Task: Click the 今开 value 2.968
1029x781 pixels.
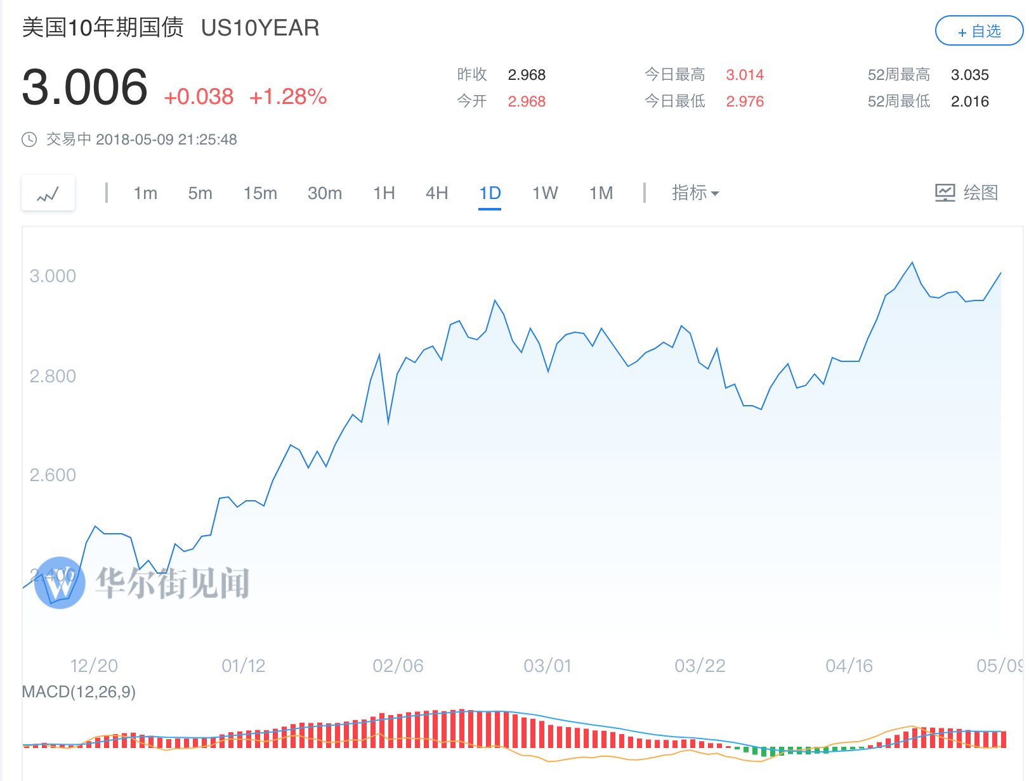Action: tap(527, 101)
